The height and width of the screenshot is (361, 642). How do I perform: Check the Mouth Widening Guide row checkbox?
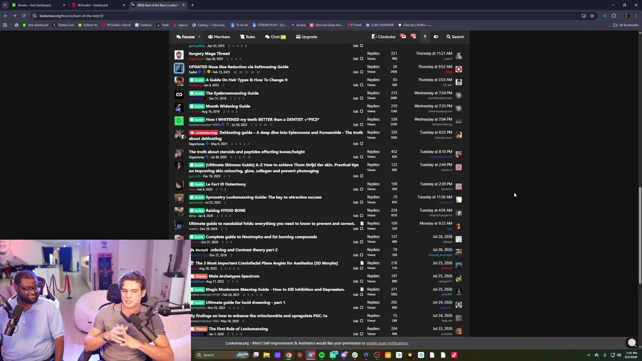[362, 111]
